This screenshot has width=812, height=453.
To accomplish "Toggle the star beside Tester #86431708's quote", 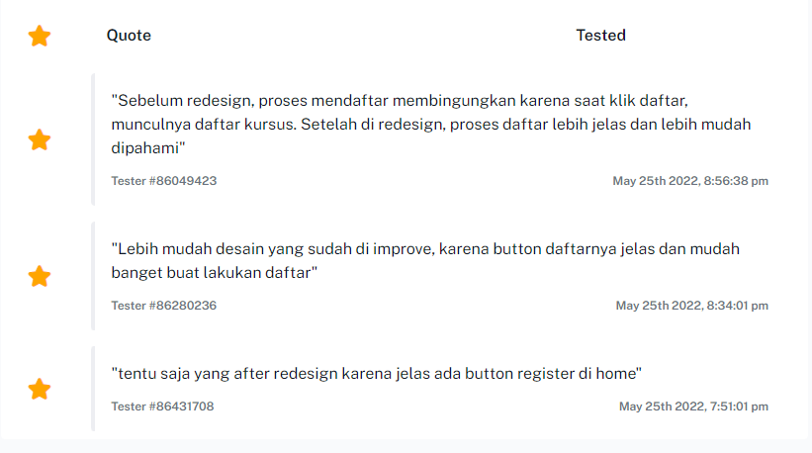I will coord(40,389).
